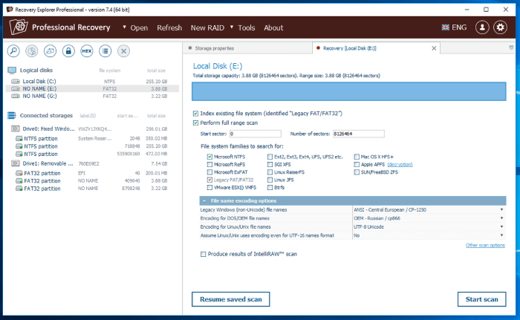Open the APFS decryption link
Viewport: 520px width, 320px height.
pyautogui.click(x=400, y=165)
